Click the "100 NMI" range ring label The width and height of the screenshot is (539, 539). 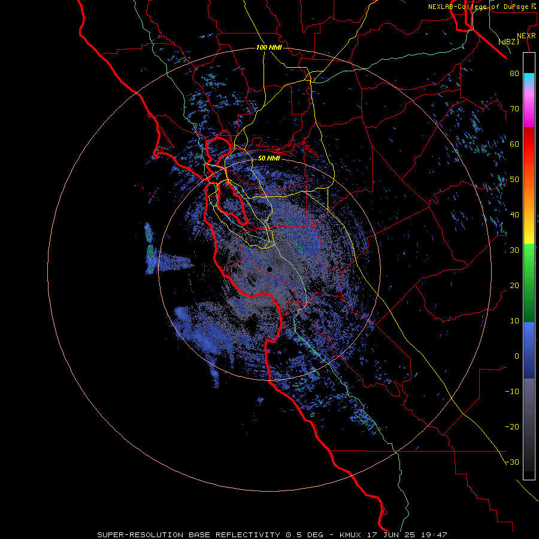[269, 47]
